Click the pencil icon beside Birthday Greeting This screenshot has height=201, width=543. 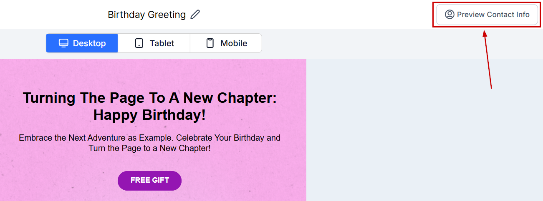click(195, 15)
